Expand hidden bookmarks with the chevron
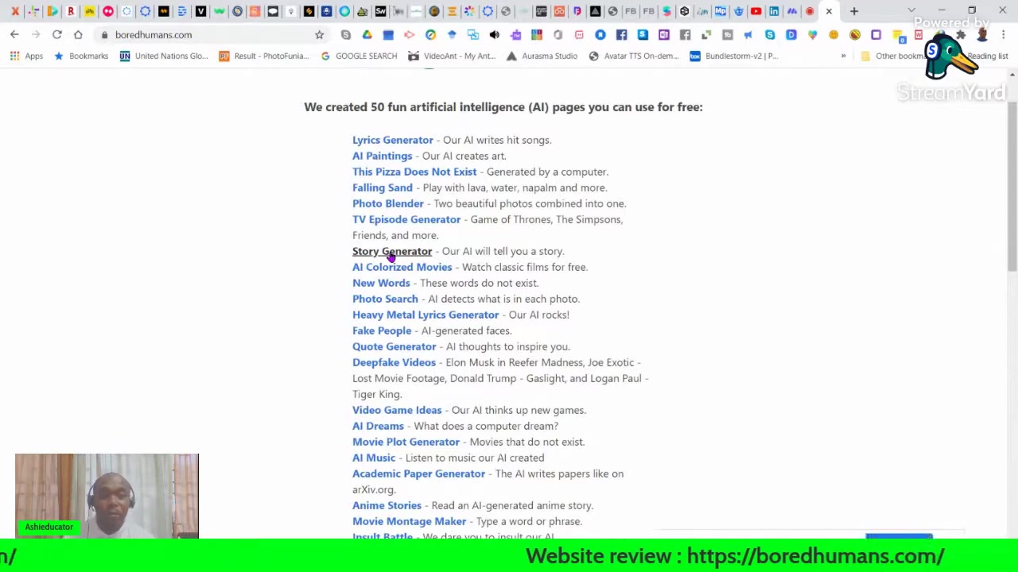 (843, 56)
